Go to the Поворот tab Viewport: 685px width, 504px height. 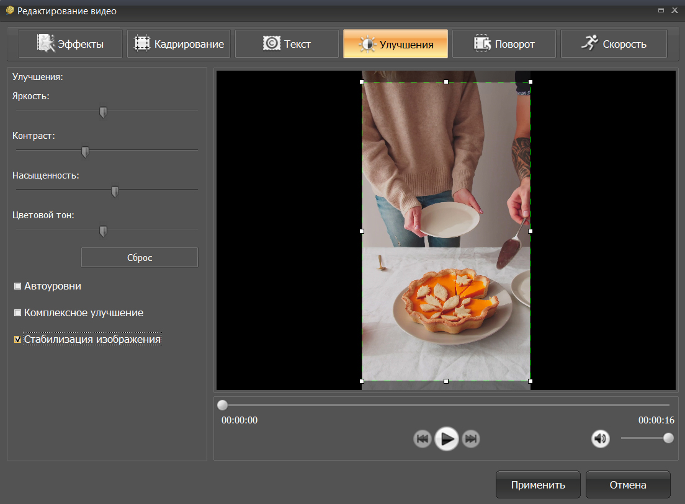click(x=504, y=43)
